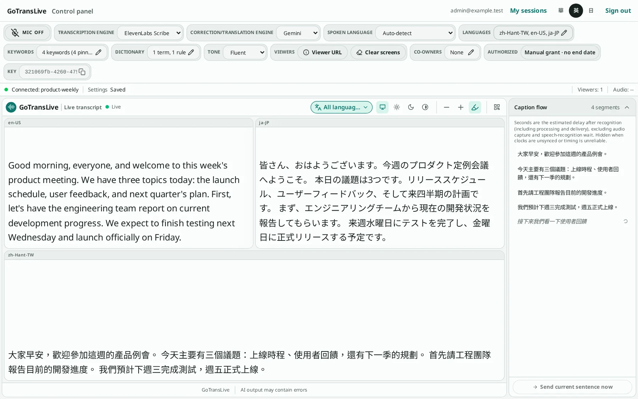Click the GoTransLive title in header

pyautogui.click(x=27, y=11)
